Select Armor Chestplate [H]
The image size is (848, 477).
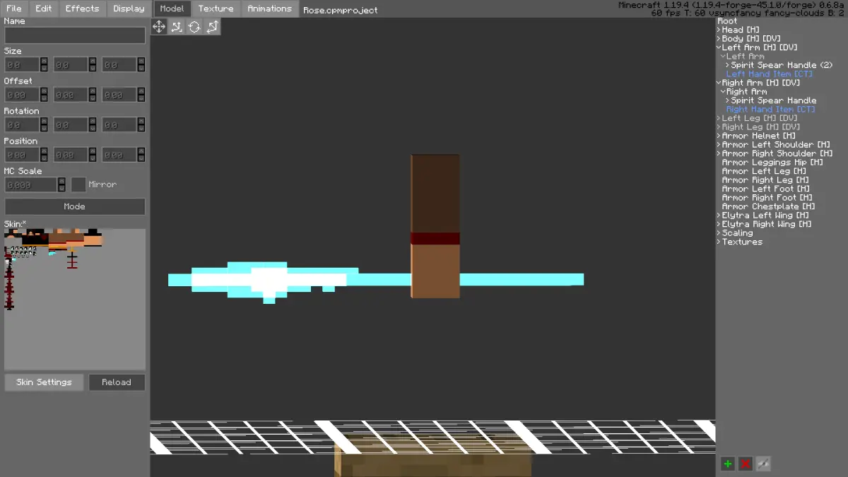[768, 206]
